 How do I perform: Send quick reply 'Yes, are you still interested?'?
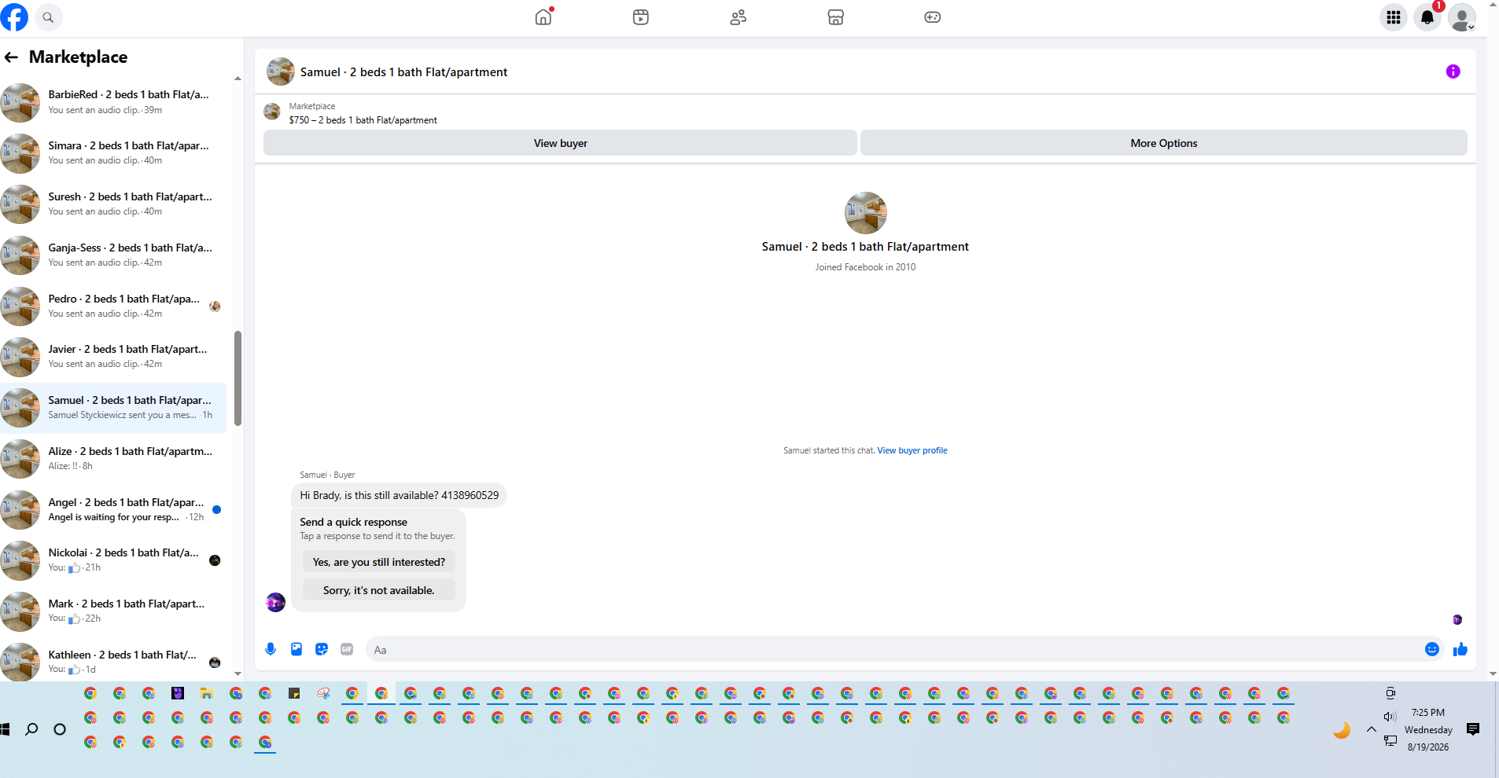point(379,562)
